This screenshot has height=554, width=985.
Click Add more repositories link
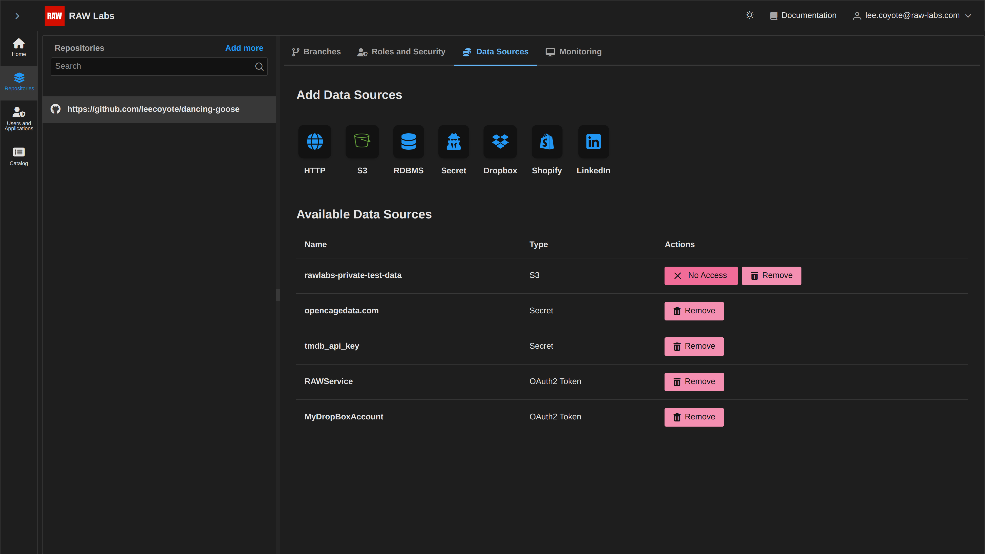coord(244,48)
